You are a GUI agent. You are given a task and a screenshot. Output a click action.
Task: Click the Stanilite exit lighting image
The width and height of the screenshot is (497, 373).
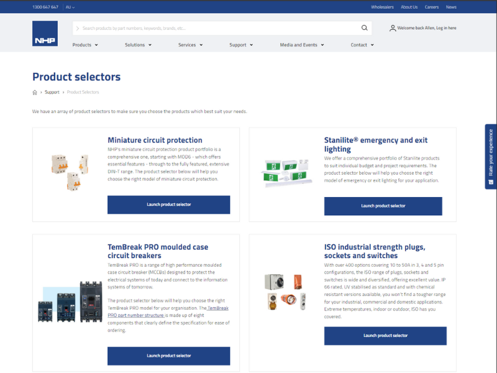[x=286, y=173]
